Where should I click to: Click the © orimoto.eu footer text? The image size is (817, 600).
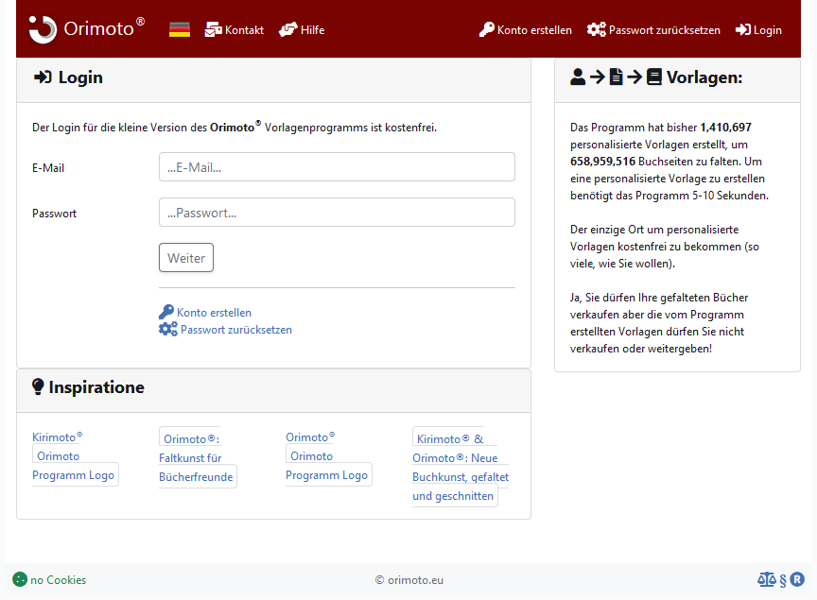[409, 580]
